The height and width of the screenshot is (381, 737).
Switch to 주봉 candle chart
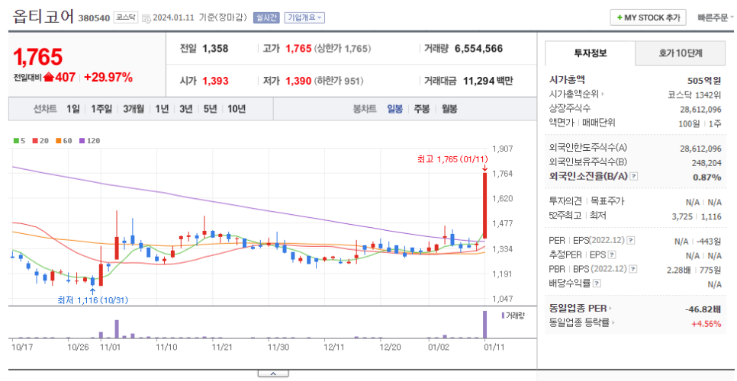(x=422, y=109)
